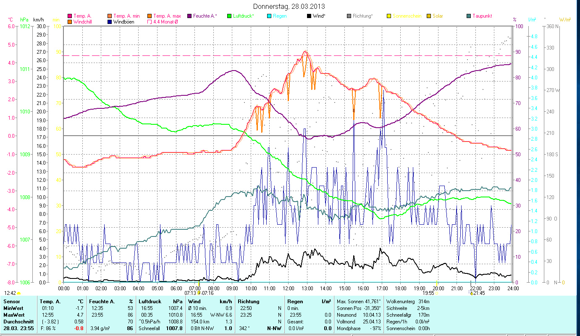Click the sunset marker at 19:55

point(437,290)
